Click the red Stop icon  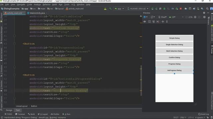tap(181, 9)
